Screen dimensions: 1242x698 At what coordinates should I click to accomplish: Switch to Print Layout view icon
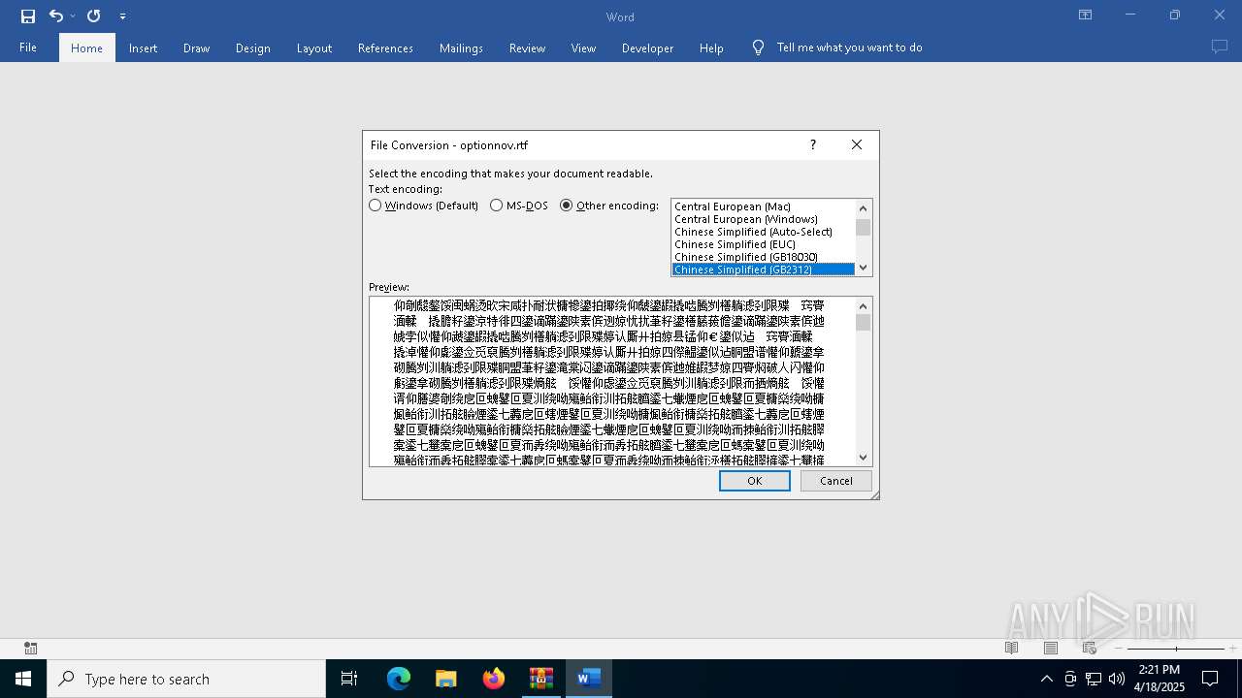coord(1050,648)
